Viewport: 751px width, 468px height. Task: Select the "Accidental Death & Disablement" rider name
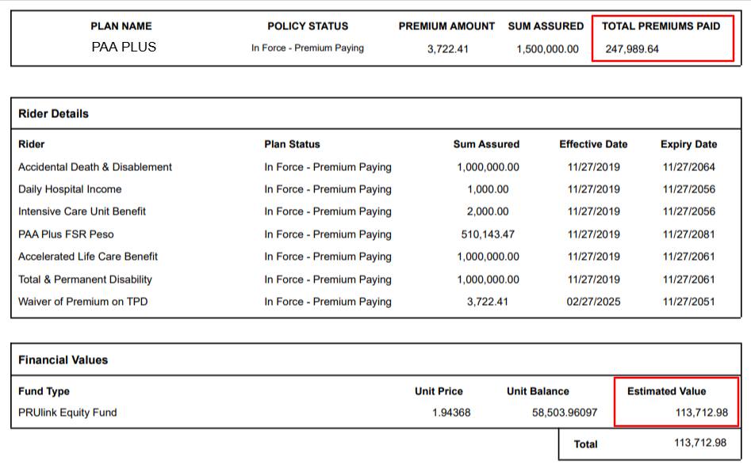[x=95, y=167]
